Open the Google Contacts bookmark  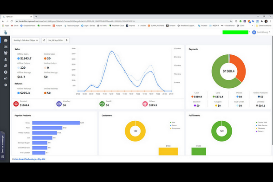point(28,26)
